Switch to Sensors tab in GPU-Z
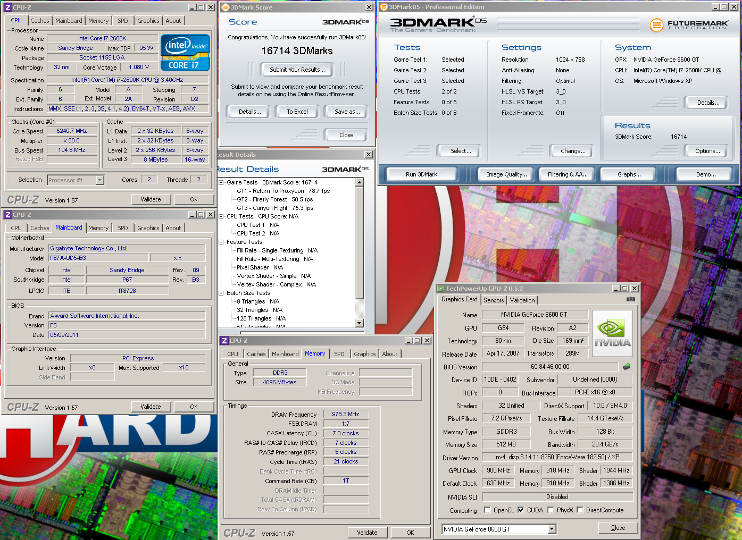742x540 pixels. (494, 300)
